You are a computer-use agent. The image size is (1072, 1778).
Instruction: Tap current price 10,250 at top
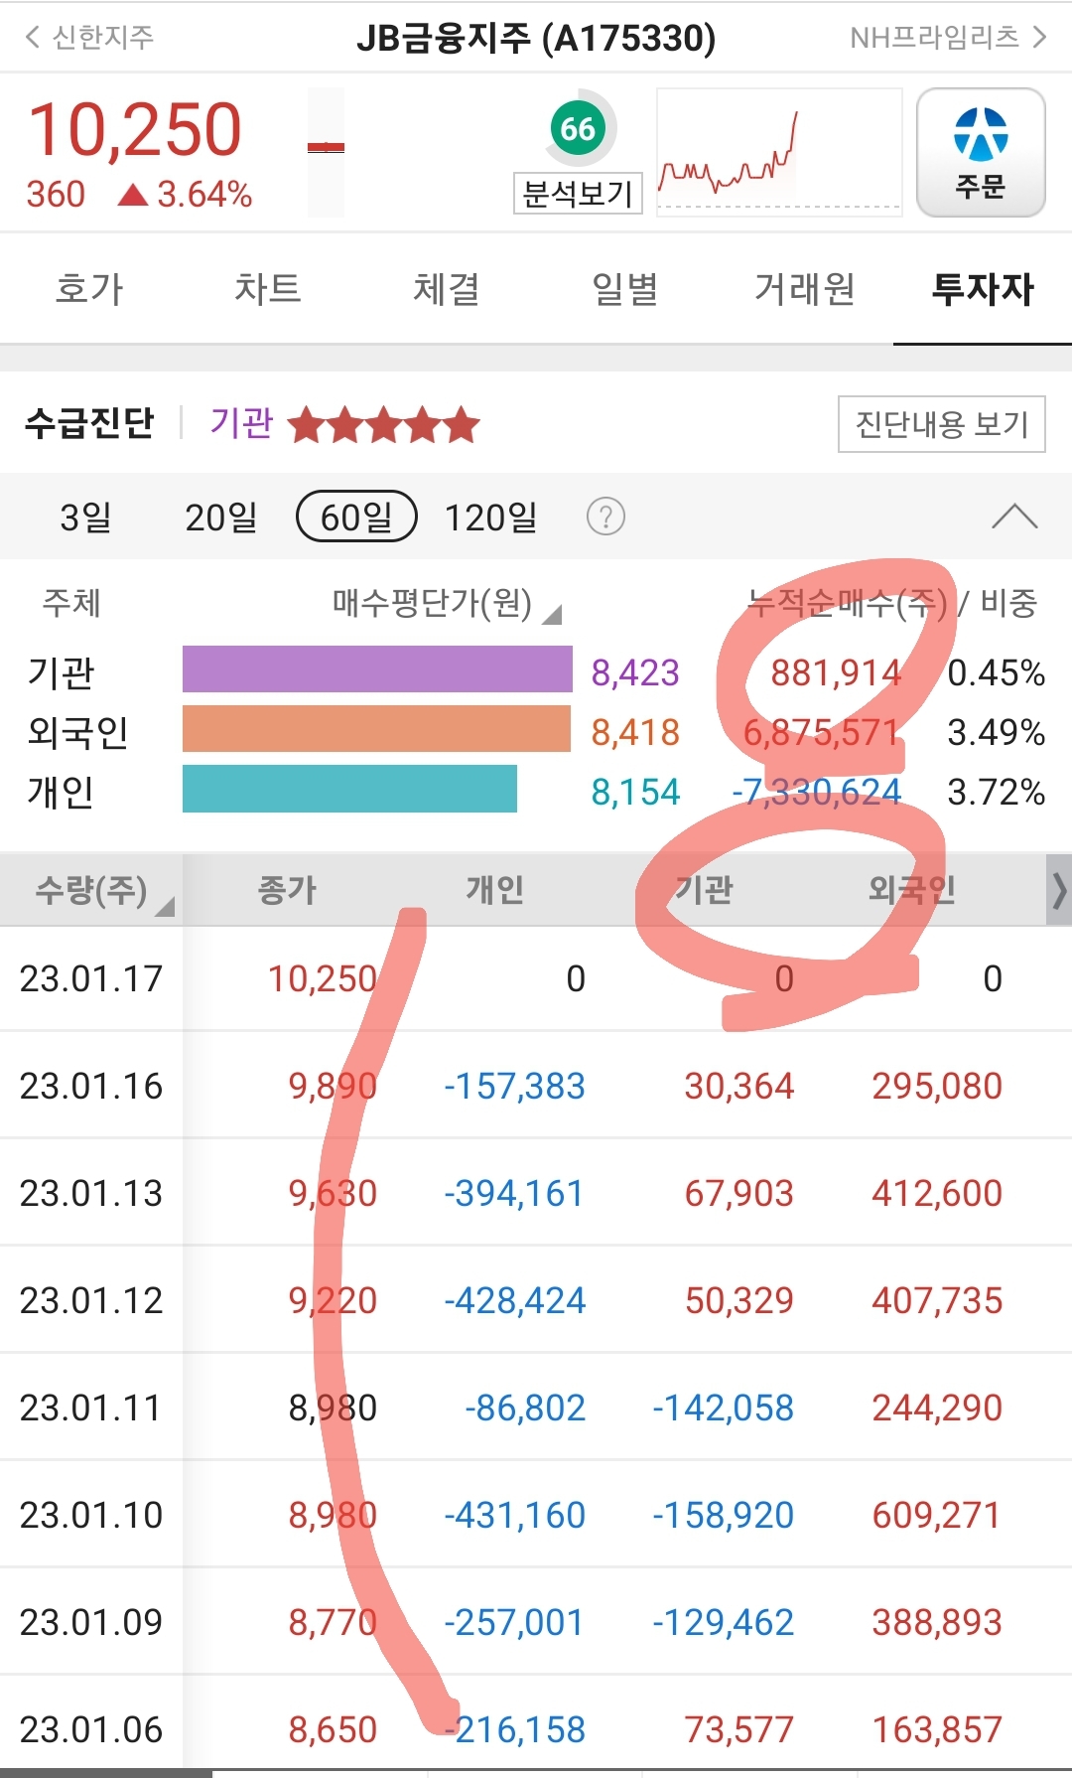coord(135,130)
